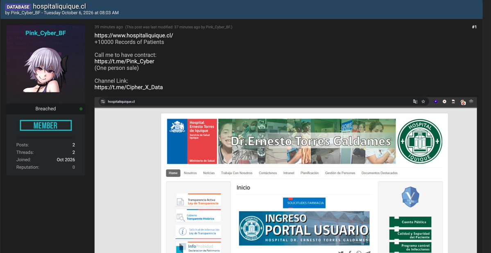Click the green online status dot

(x=81, y=109)
